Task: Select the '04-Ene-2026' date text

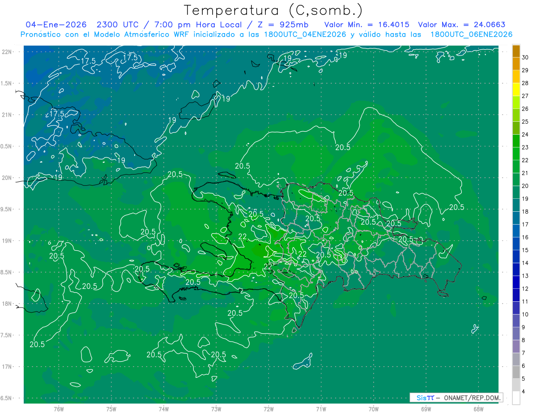Action: click(56, 25)
